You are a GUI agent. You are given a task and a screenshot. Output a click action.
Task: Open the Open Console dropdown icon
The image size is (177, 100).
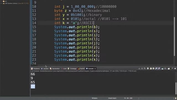pyautogui.click(x=169, y=69)
